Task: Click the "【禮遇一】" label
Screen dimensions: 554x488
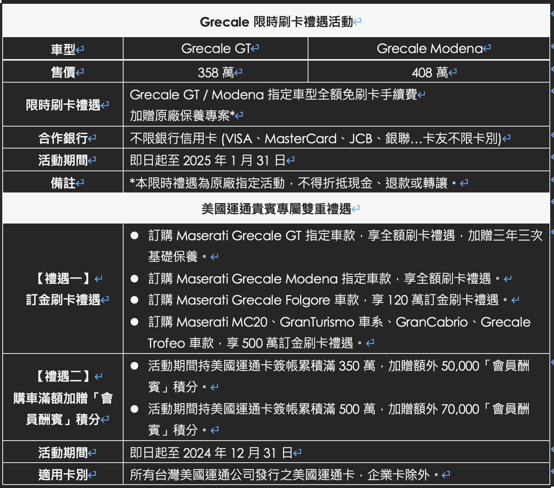Action: [x=63, y=279]
